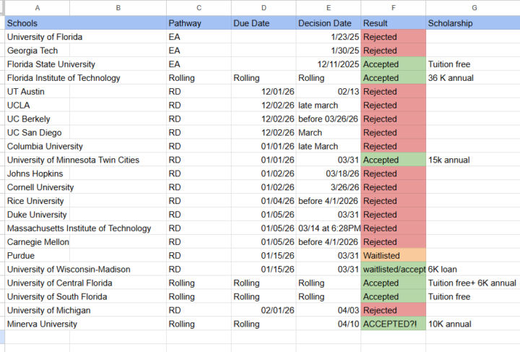The height and width of the screenshot is (352, 520).
Task: Click the 01/04/26 due date cell
Action: [x=264, y=201]
